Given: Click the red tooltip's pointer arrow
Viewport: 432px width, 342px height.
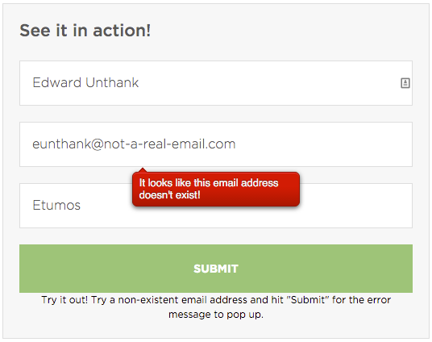Looking at the screenshot, I should [143, 170].
